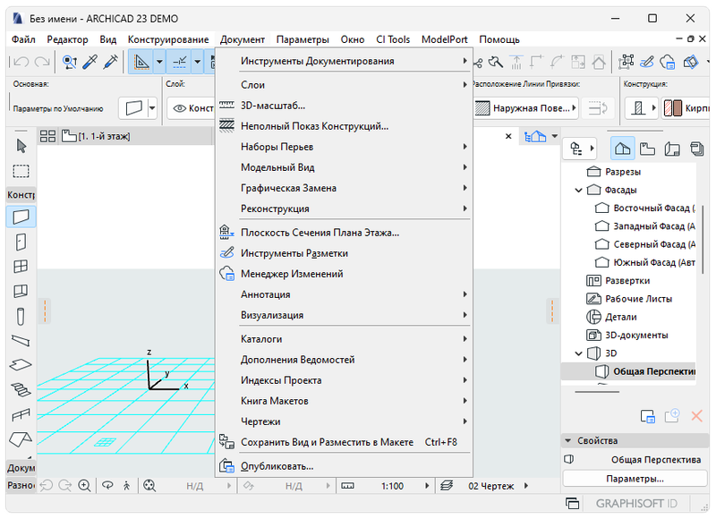Select Восточный Фасад in navigator
The width and height of the screenshot is (716, 519).
tap(644, 208)
